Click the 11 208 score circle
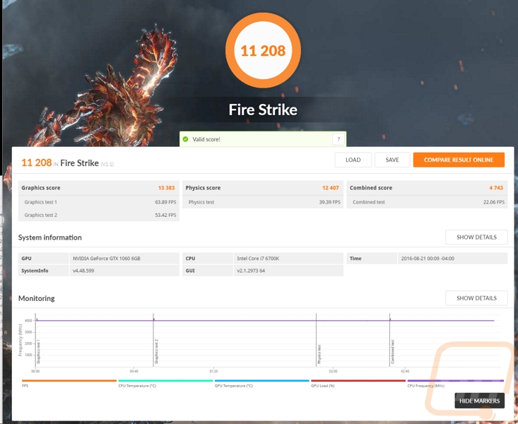 263,51
